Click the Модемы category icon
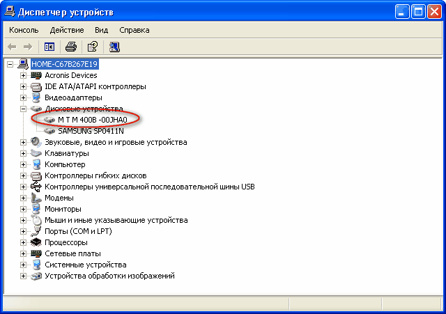The height and width of the screenshot is (314, 446). 36,198
